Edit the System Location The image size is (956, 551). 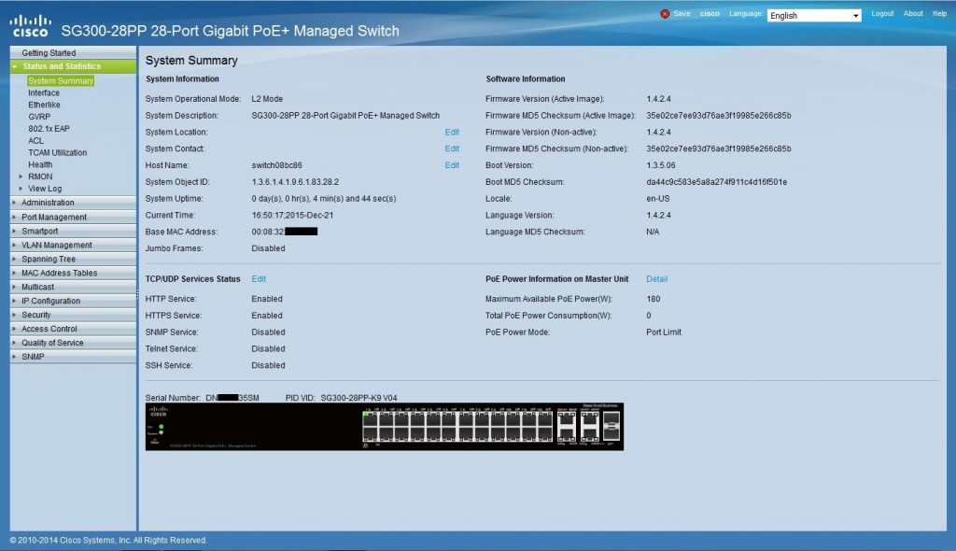[452, 132]
